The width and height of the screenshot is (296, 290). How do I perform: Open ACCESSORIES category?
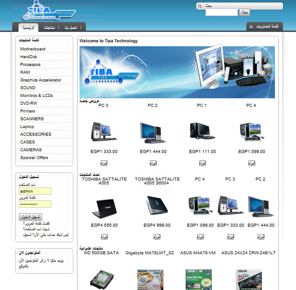click(x=36, y=134)
